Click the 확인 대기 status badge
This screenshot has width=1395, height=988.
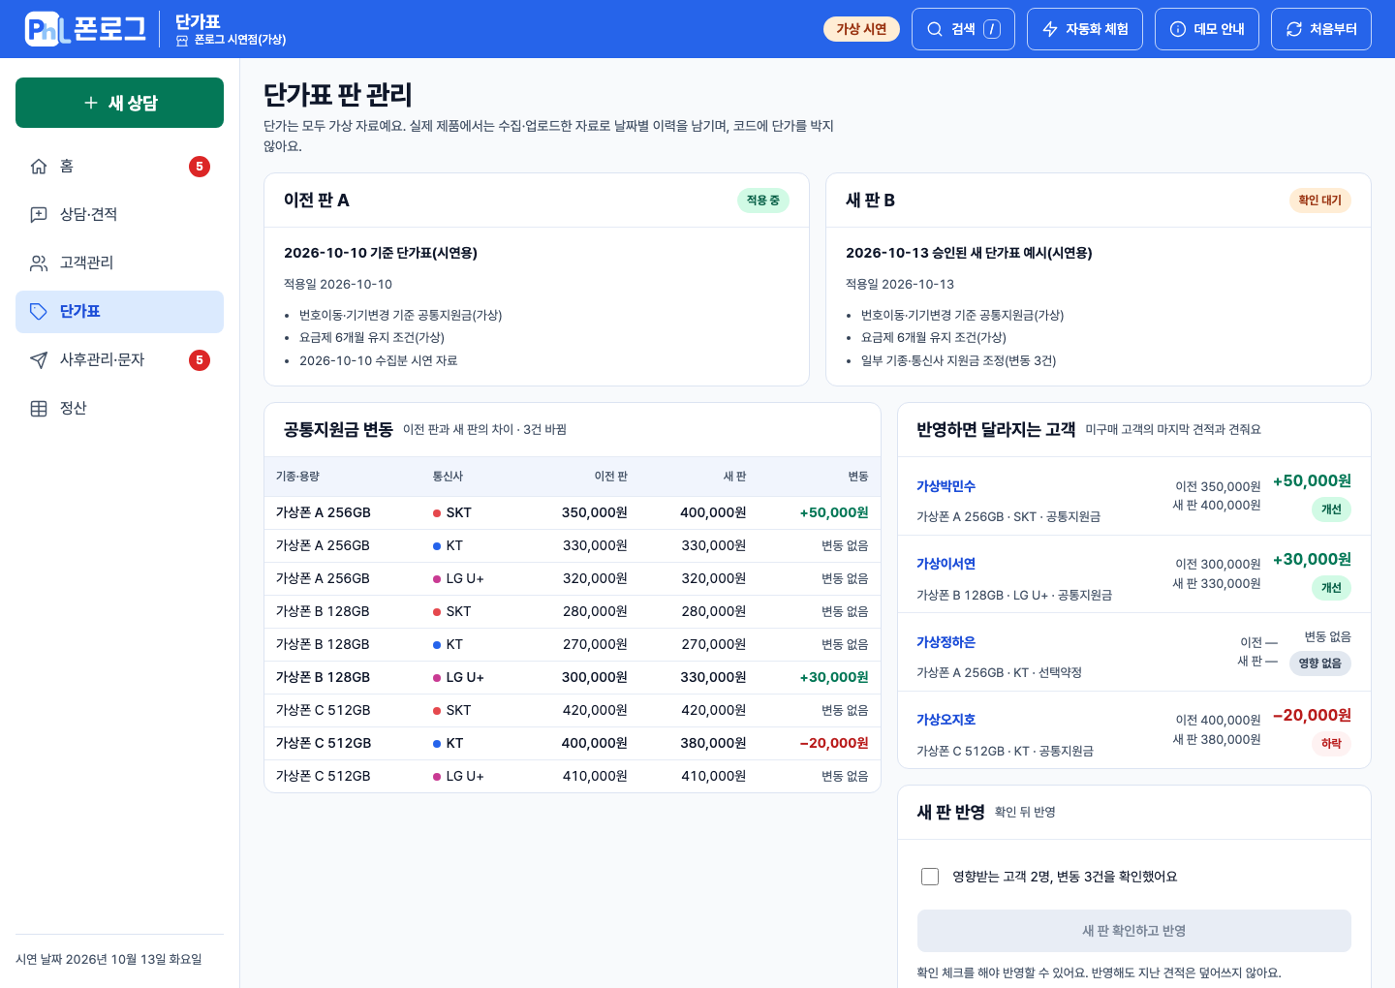(1320, 201)
